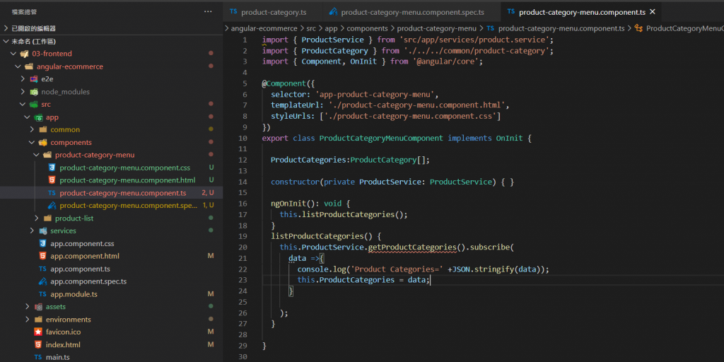This screenshot has height=362, width=724.
Task: Click the spec icon of product-category-menu.component.spec file
Action: click(52, 206)
